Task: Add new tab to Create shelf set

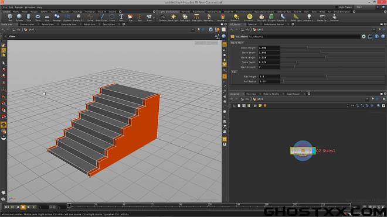Action: [x=120, y=12]
